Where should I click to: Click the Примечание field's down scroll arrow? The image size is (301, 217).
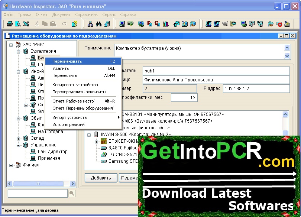(x=287, y=56)
